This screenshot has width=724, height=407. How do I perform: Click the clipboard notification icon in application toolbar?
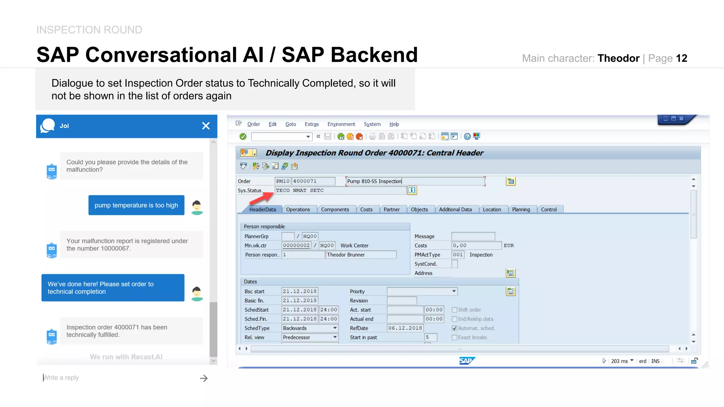[x=294, y=166]
